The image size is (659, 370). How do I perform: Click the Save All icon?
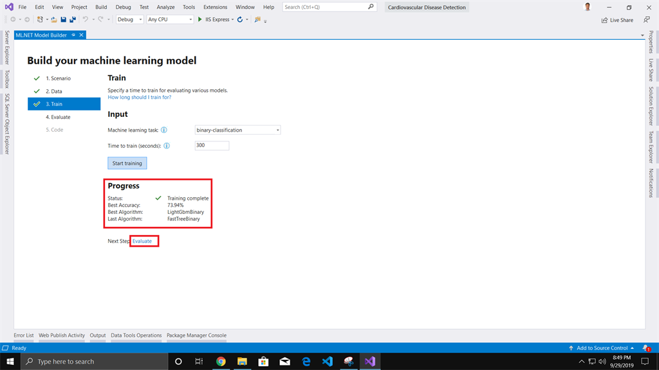click(x=73, y=20)
